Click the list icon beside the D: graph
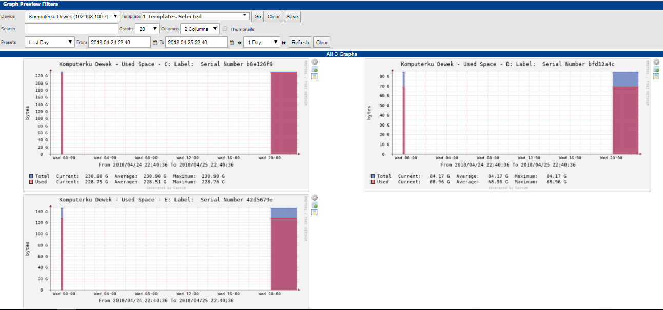The height and width of the screenshot is (310, 663). (x=656, y=76)
